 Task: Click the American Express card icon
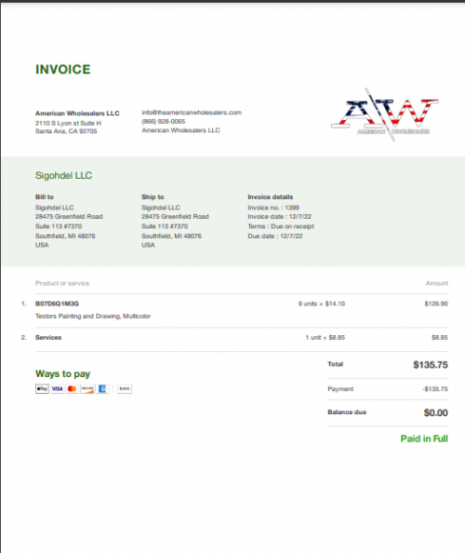[102, 388]
